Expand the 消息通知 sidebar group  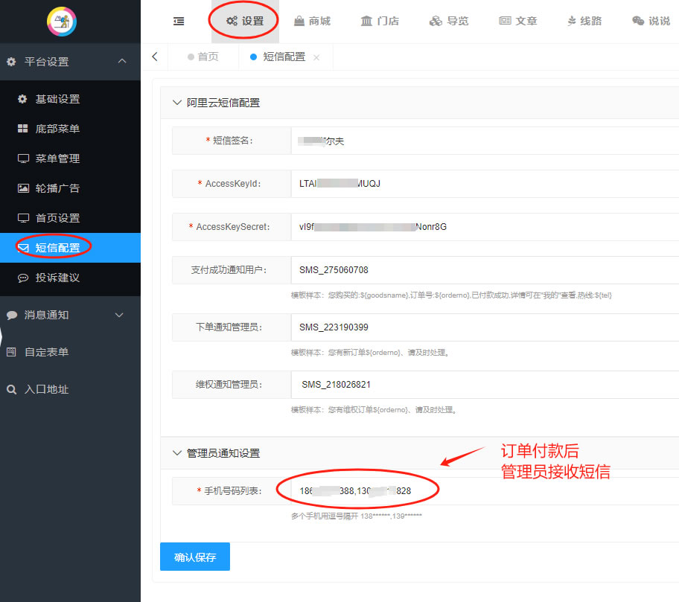(119, 315)
